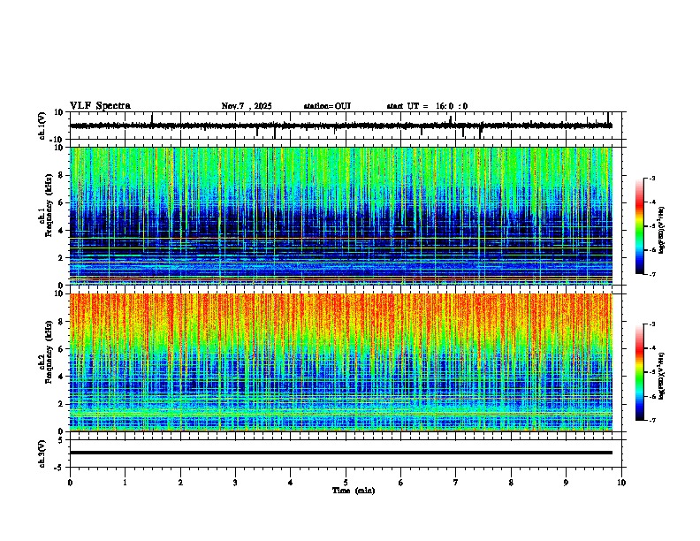This screenshot has width=700, height=541.
Task: Select the date label "Nov.7 , 2025"
Action: click(247, 106)
